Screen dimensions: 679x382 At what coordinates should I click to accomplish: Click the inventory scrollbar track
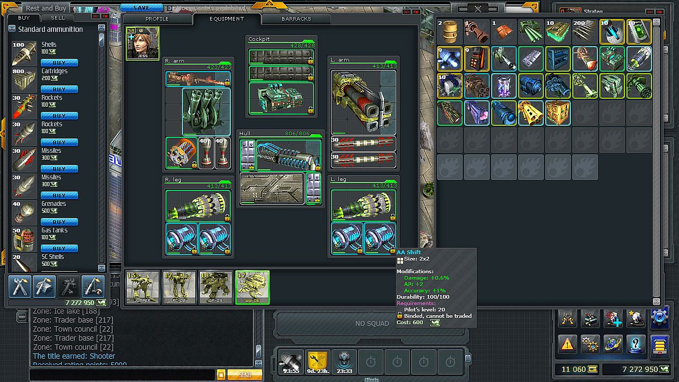tap(656, 162)
